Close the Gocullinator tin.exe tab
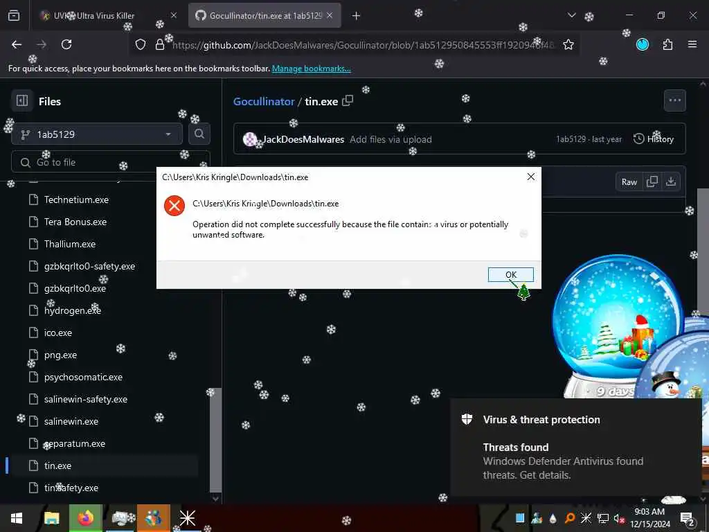 tap(330, 15)
